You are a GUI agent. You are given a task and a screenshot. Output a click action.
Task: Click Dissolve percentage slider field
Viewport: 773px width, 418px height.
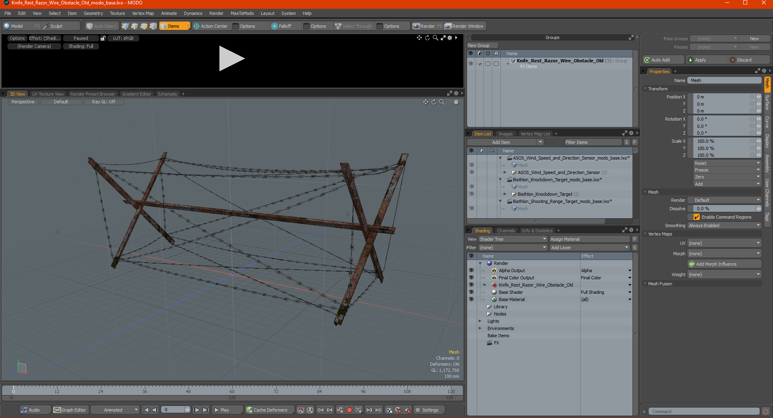click(724, 209)
